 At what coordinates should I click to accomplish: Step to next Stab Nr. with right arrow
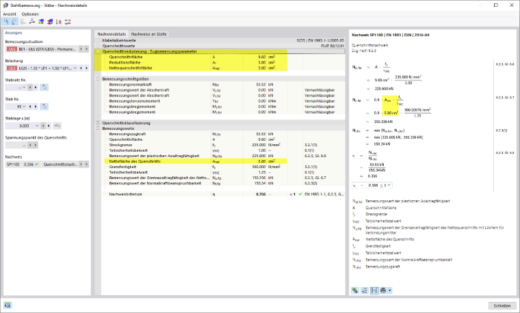pyautogui.click(x=36, y=107)
